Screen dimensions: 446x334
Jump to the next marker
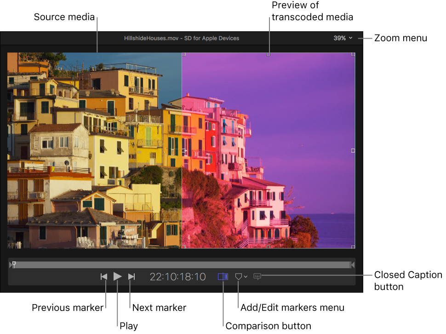pyautogui.click(x=132, y=276)
